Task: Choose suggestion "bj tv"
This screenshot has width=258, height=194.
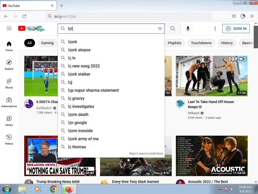Action: click(111, 58)
